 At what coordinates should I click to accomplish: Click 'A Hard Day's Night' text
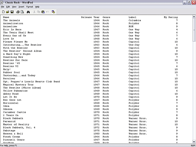[x=17, y=54]
